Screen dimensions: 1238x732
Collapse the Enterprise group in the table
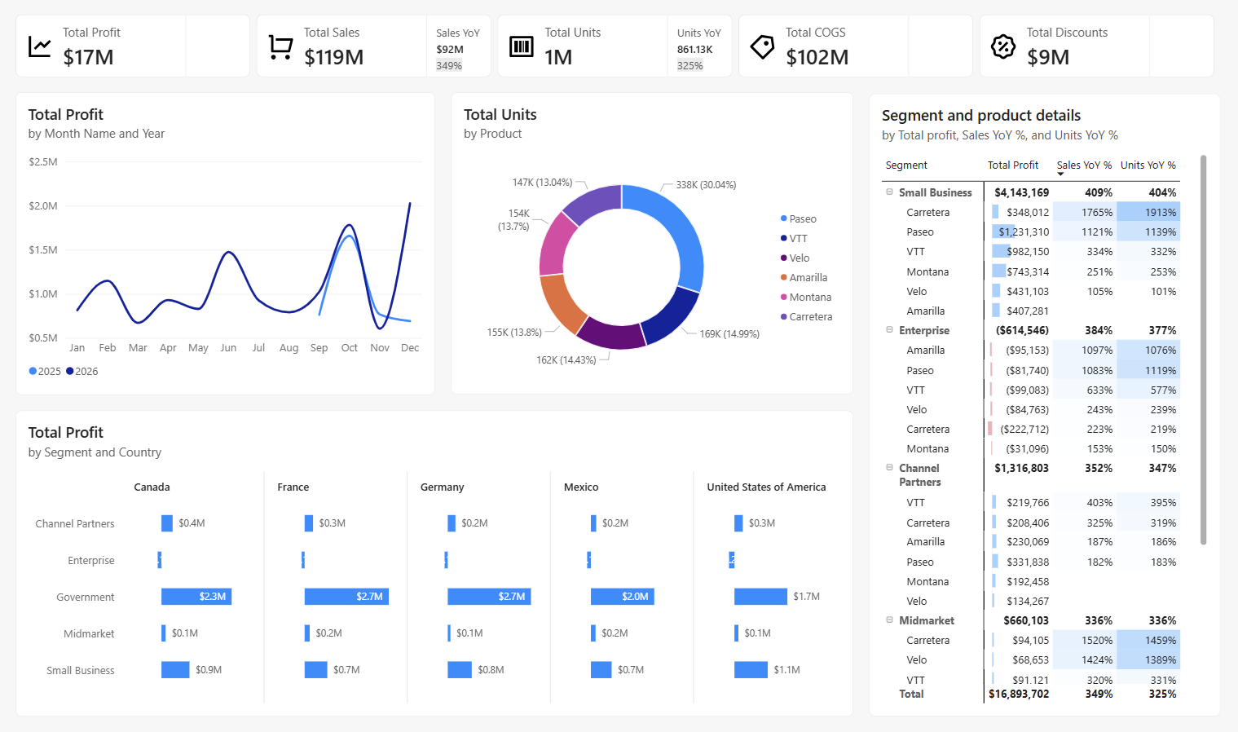click(x=888, y=330)
